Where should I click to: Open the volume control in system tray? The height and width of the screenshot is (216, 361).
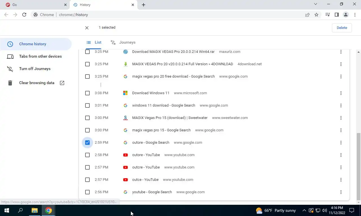pyautogui.click(x=324, y=210)
